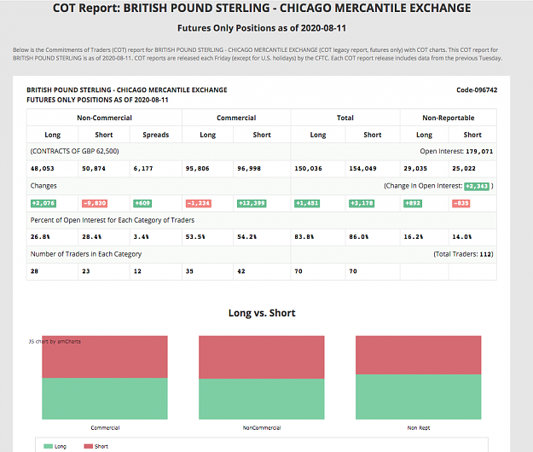Click the Non-Commercial column group header

[x=104, y=118]
